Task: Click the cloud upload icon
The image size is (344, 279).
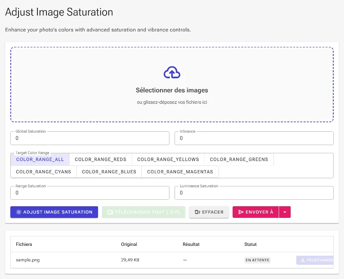Action: click(x=172, y=72)
